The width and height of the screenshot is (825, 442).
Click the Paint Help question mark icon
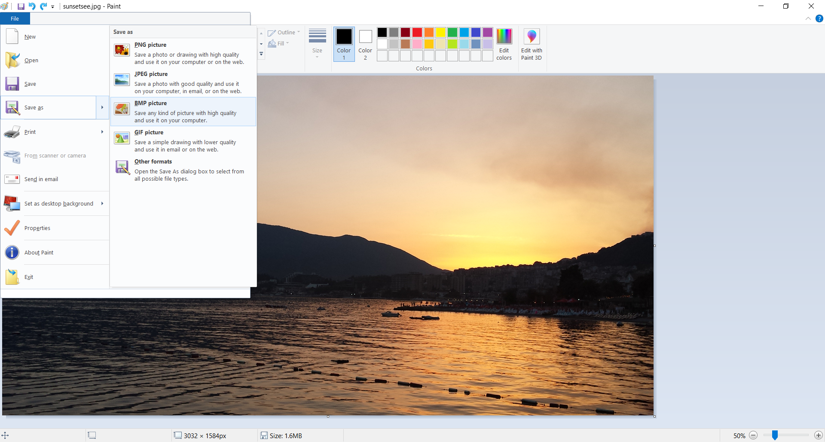point(819,18)
